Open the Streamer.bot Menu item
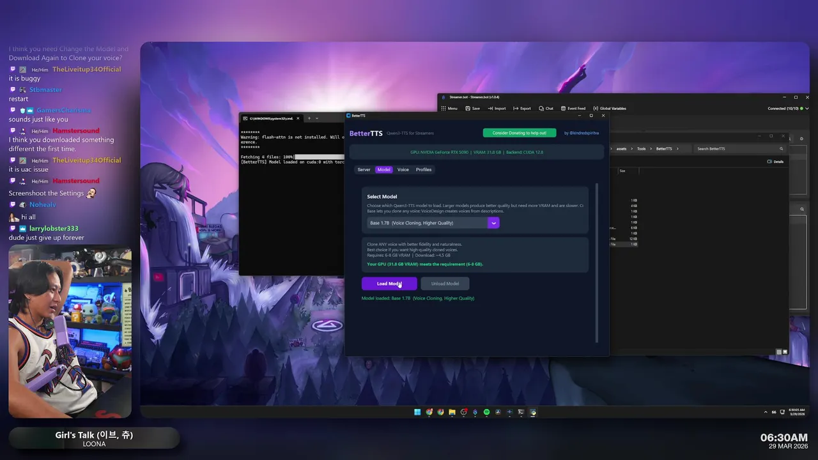 tap(449, 109)
